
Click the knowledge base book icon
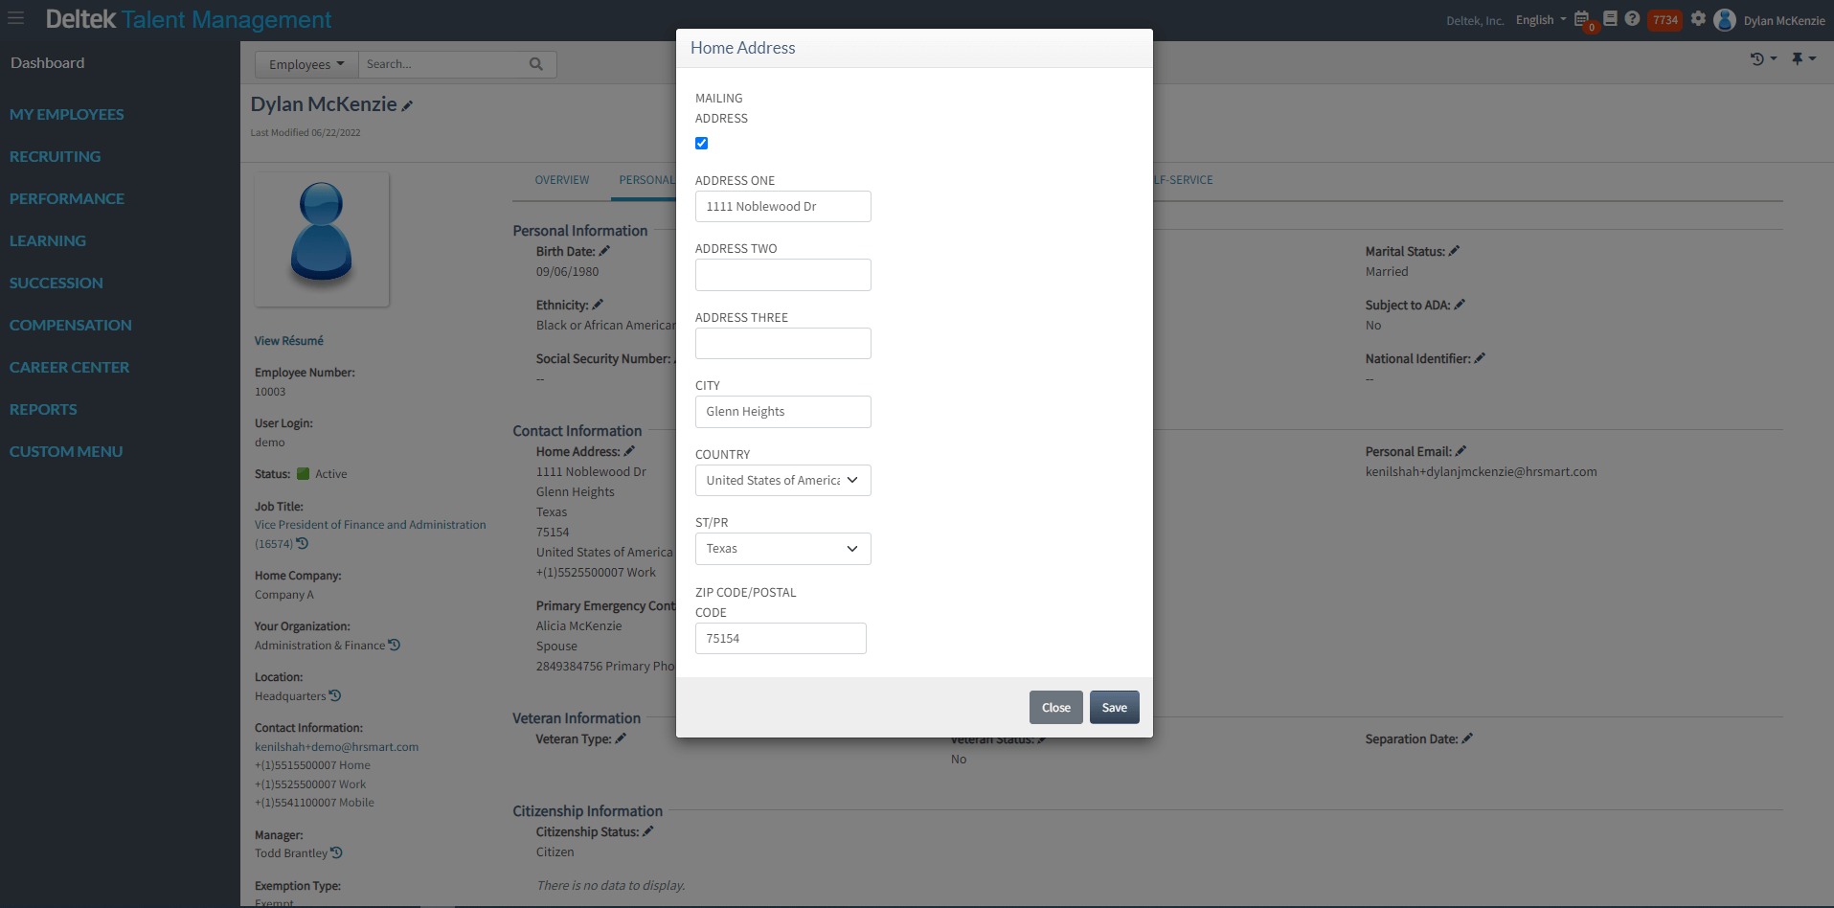(1609, 19)
